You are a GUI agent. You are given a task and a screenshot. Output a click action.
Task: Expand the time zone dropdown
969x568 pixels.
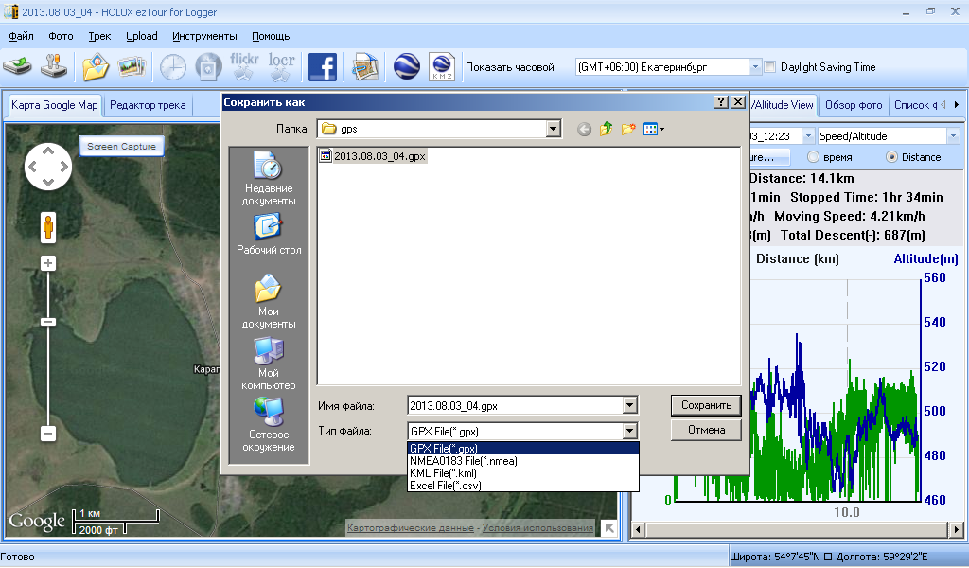(x=754, y=67)
